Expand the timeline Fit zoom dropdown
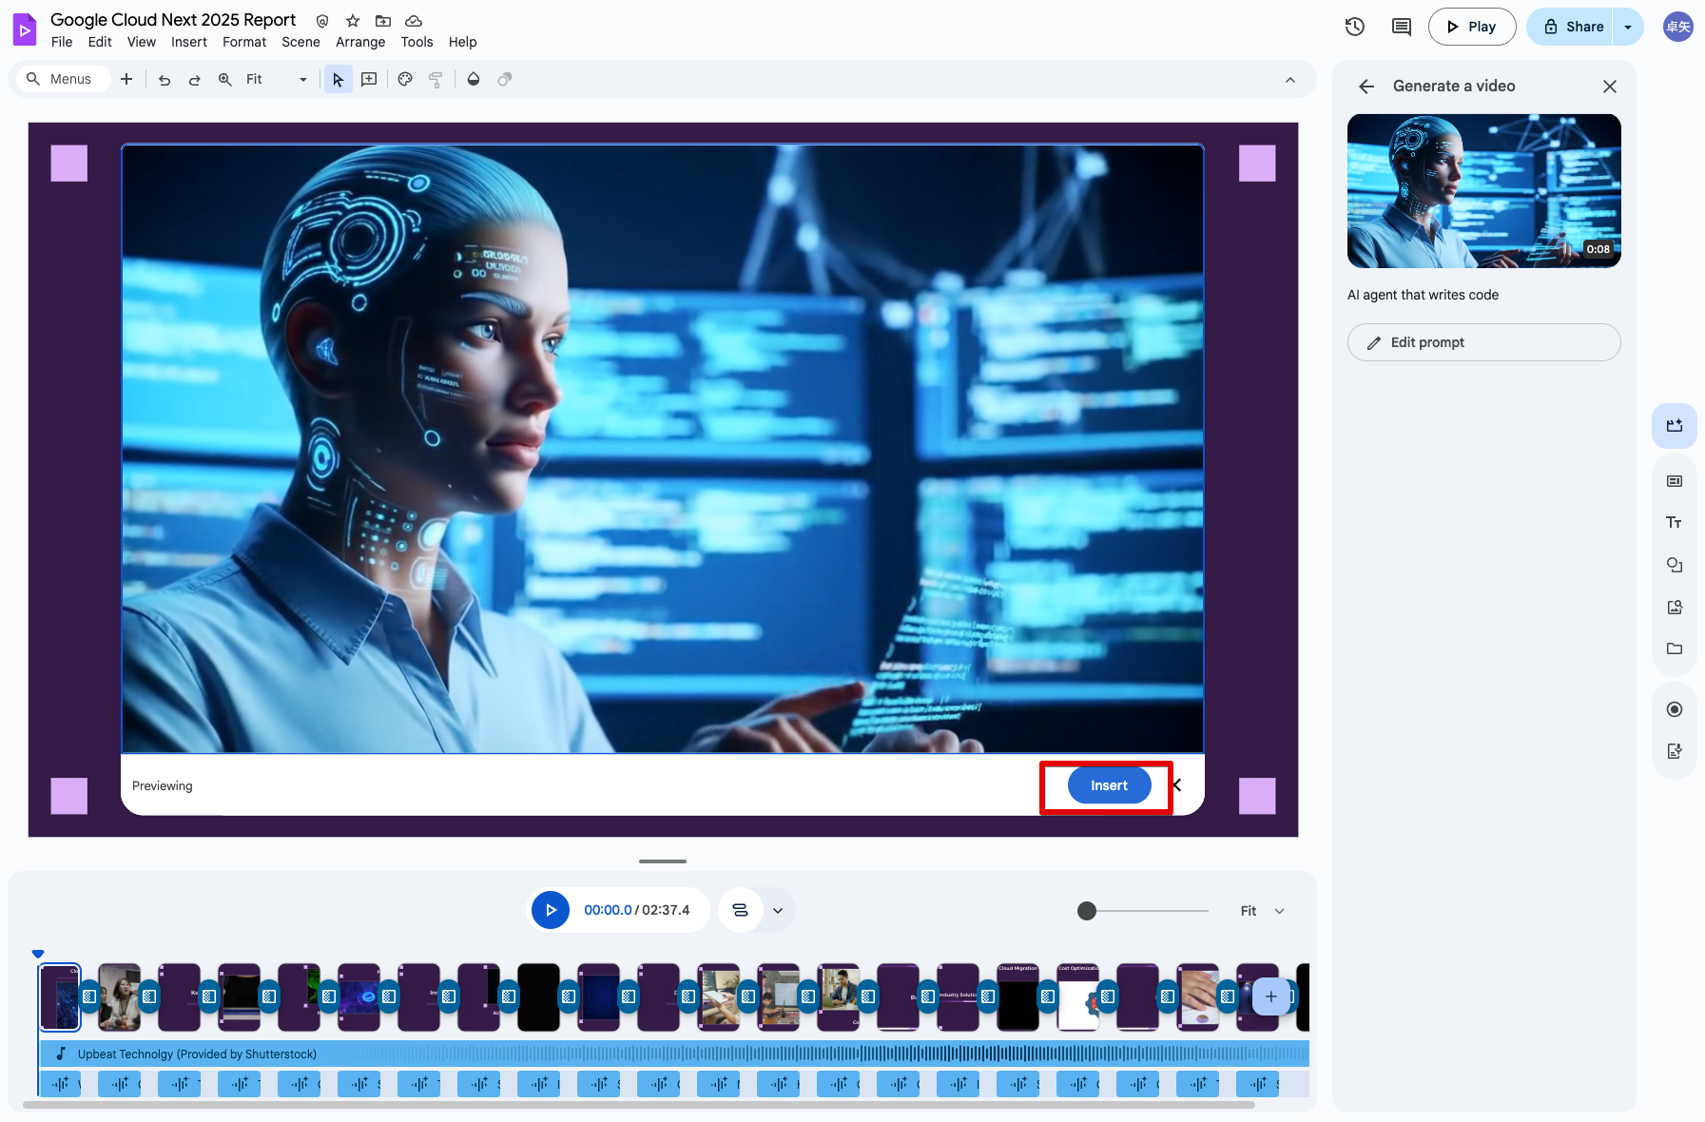The width and height of the screenshot is (1705, 1122). [x=1279, y=911]
